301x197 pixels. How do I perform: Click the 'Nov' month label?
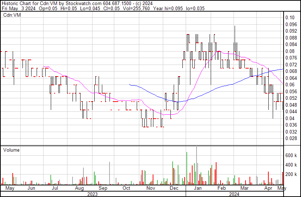tap(151, 188)
